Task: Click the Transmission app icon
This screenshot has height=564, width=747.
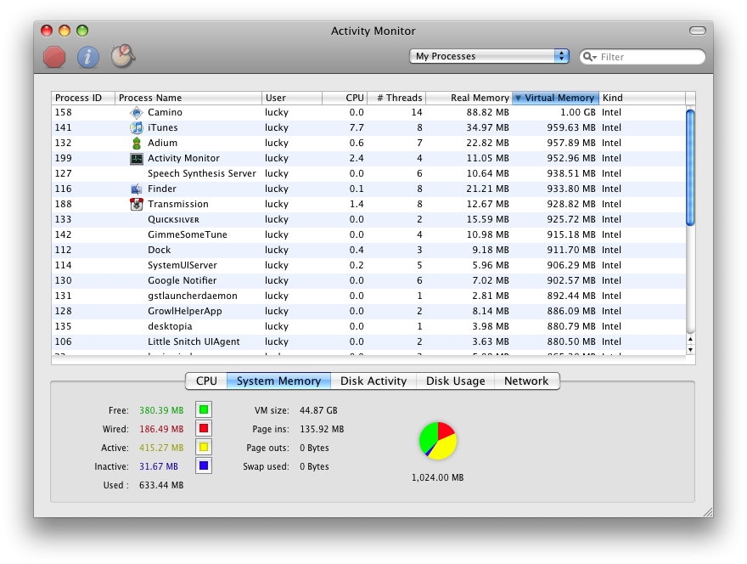Action: point(137,204)
